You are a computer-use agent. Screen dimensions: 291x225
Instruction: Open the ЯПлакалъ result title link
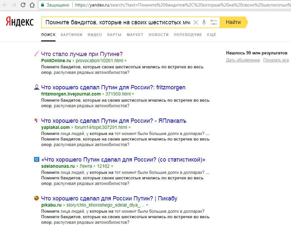point(114,121)
